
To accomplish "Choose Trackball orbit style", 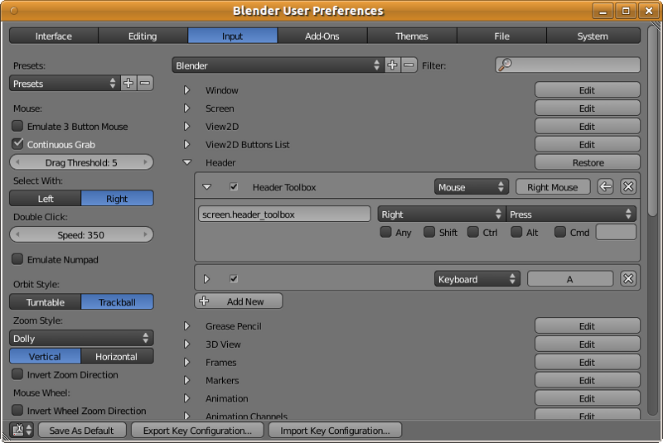I will click(117, 302).
